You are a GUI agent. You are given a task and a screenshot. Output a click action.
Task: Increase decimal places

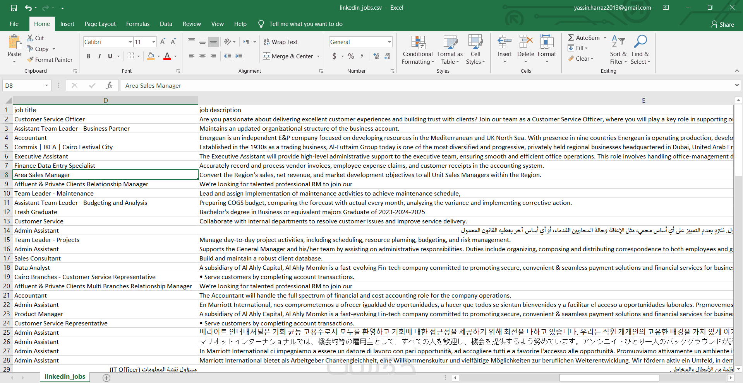376,56
